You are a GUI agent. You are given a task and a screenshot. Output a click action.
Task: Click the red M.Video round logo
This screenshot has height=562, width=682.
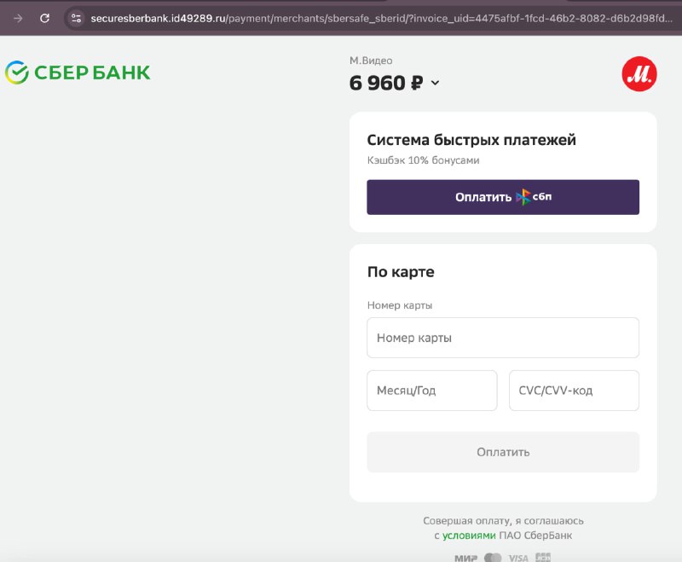point(639,74)
